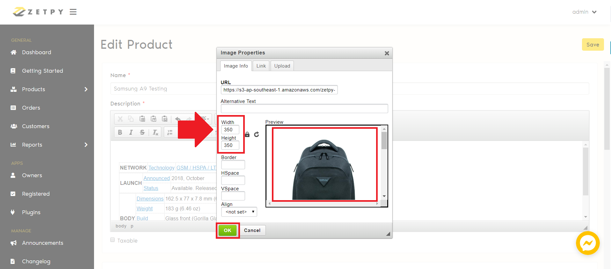
Task: Click the backpack preview image
Action: click(x=324, y=170)
